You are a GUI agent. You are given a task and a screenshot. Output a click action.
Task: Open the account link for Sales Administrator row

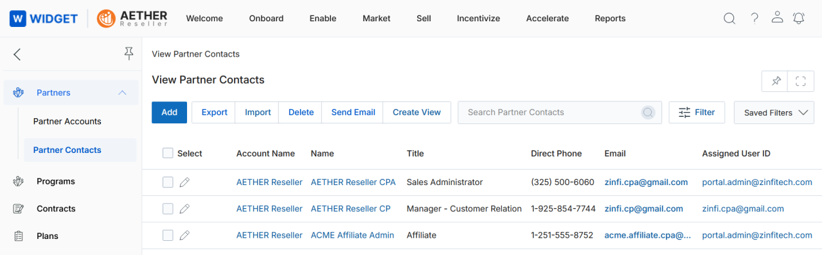point(269,182)
